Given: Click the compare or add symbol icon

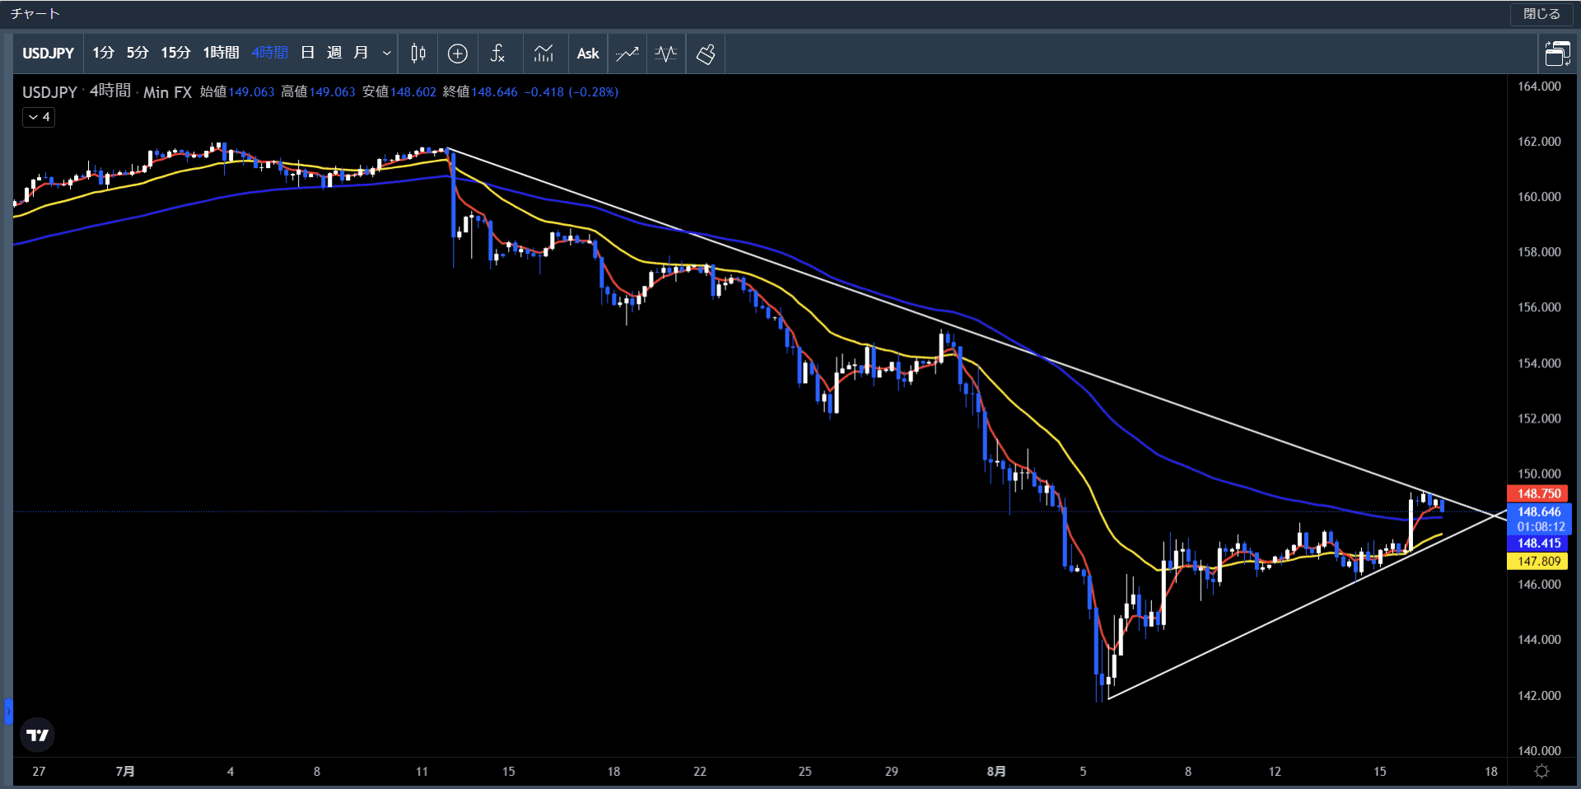Looking at the screenshot, I should (x=458, y=54).
